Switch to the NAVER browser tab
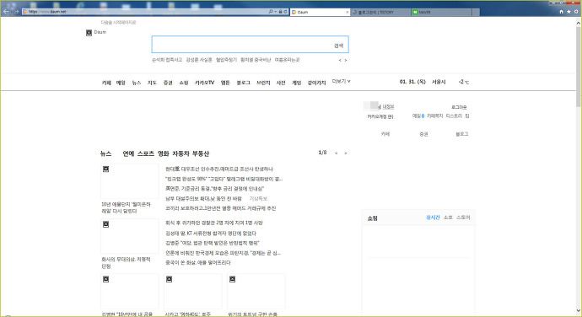582x317 pixels. 442,13
